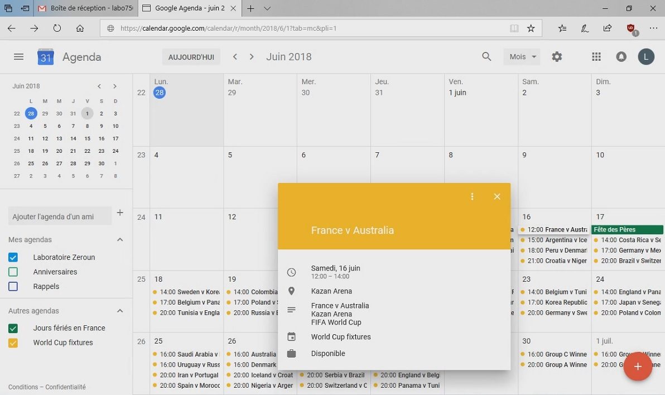Add a friend's calendar with plus icon

pyautogui.click(x=120, y=213)
